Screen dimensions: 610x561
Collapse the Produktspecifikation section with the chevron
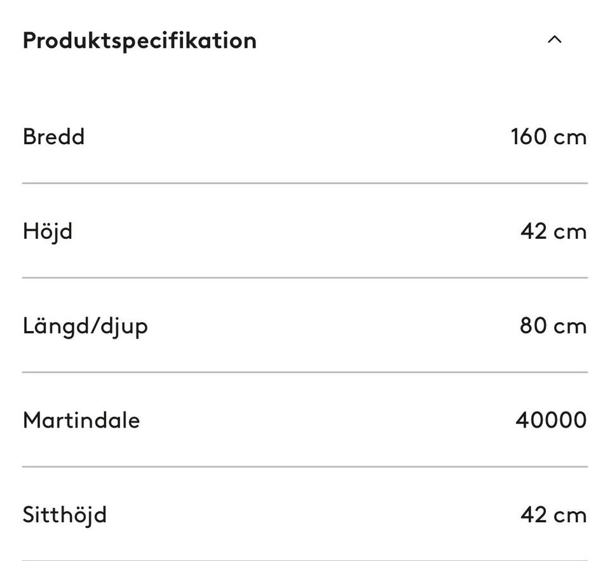point(554,40)
